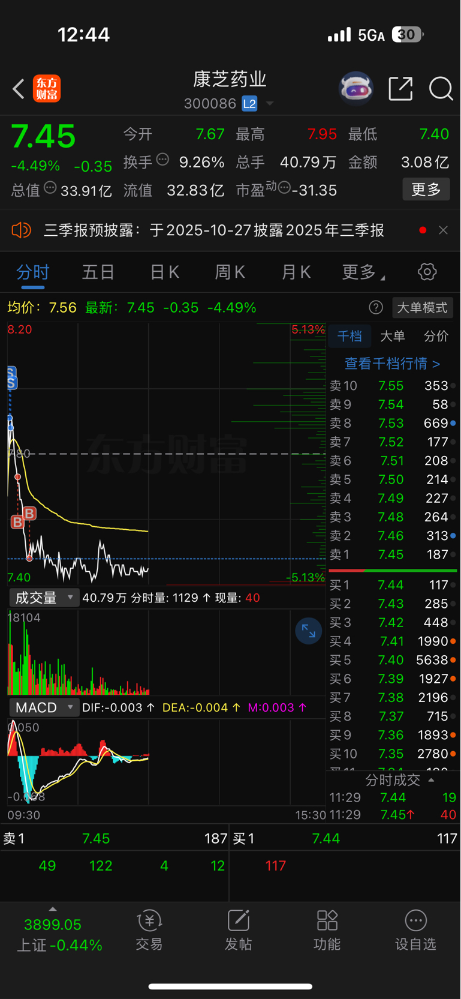The height and width of the screenshot is (999, 461).
Task: Switch to the 月K tab
Action: point(296,272)
